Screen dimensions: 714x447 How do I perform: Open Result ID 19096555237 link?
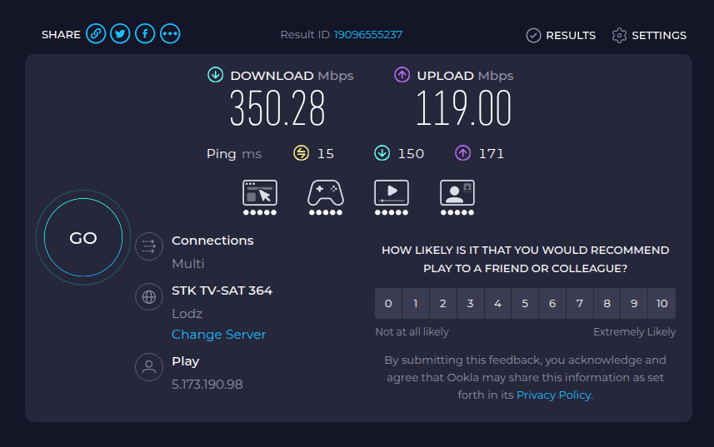point(368,35)
